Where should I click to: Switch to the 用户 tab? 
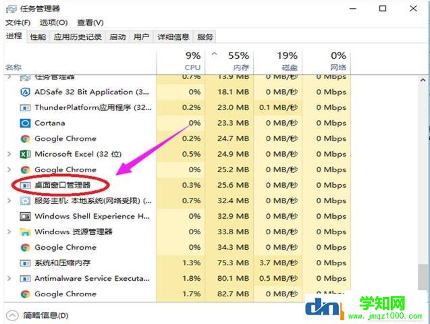tap(142, 36)
